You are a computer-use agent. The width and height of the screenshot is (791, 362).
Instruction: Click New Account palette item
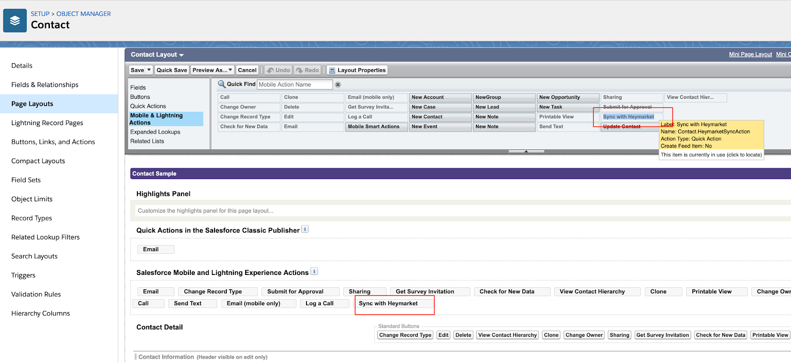[x=440, y=97]
